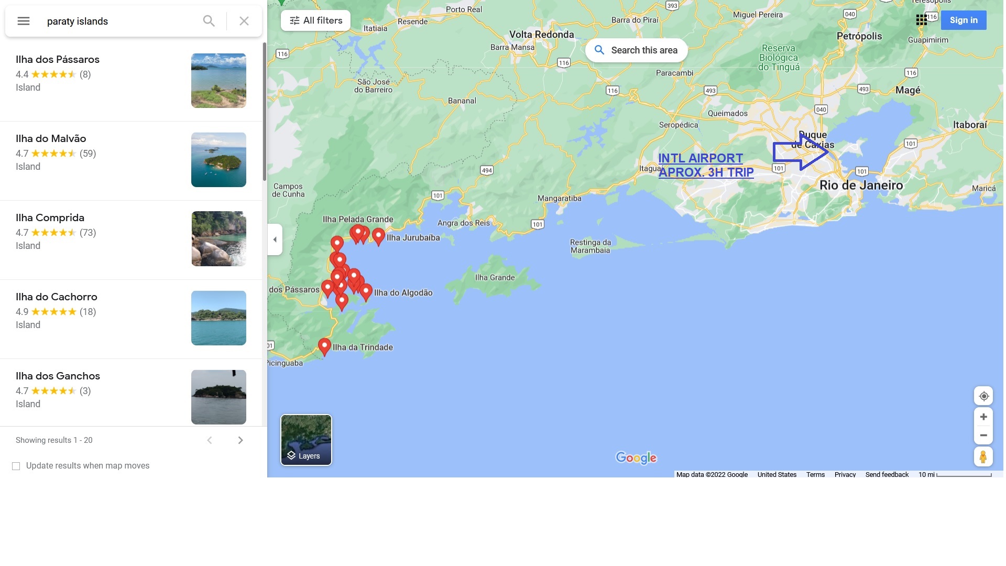Zoom out on the map
The width and height of the screenshot is (1006, 566).
[x=983, y=436]
